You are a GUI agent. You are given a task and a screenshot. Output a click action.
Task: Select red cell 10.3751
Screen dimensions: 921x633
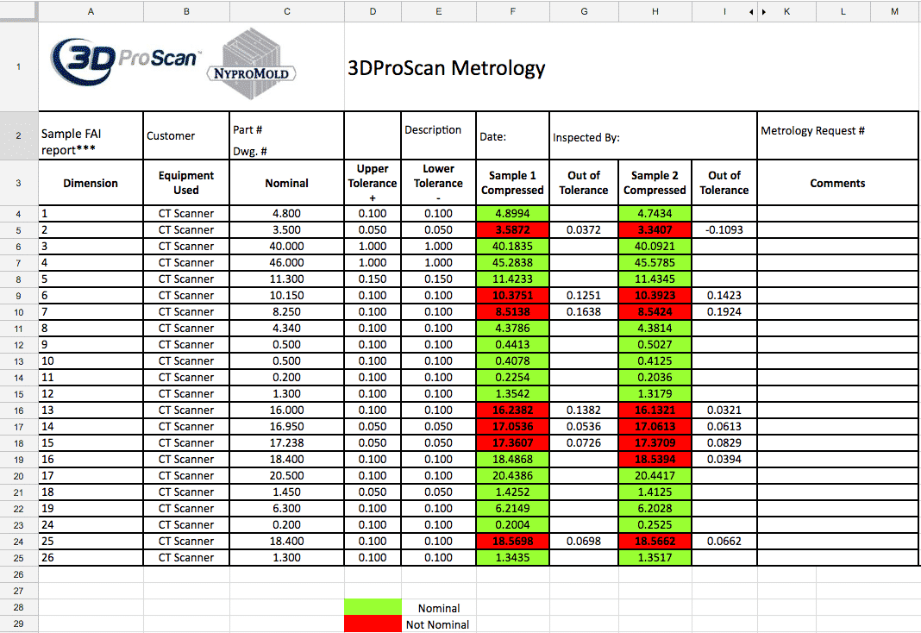point(513,296)
